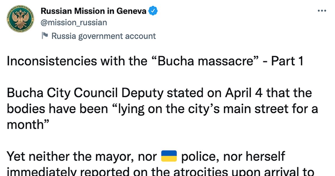Click the flag icon beside government label
Viewport: 335px width, 176px height.
(45, 36)
